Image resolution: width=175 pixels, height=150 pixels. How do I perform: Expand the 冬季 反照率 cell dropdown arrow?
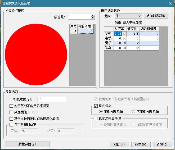click(124, 34)
